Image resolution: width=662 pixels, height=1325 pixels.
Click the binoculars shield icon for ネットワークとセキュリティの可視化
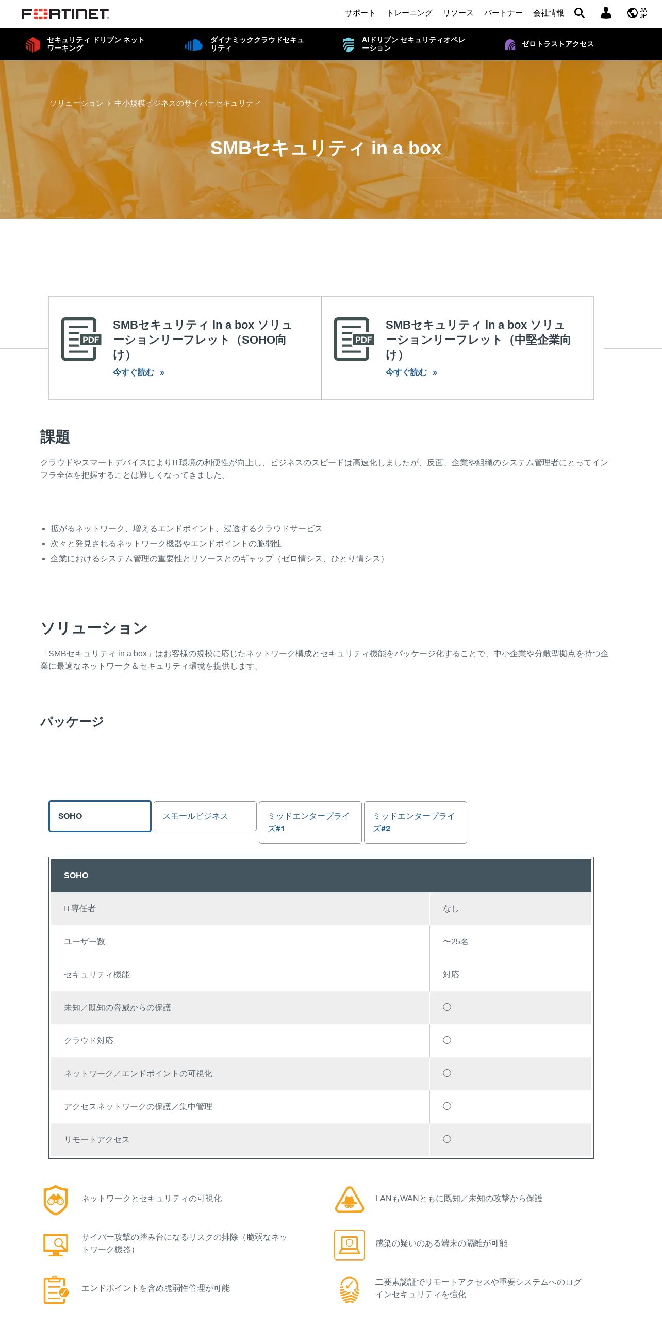(x=56, y=1200)
